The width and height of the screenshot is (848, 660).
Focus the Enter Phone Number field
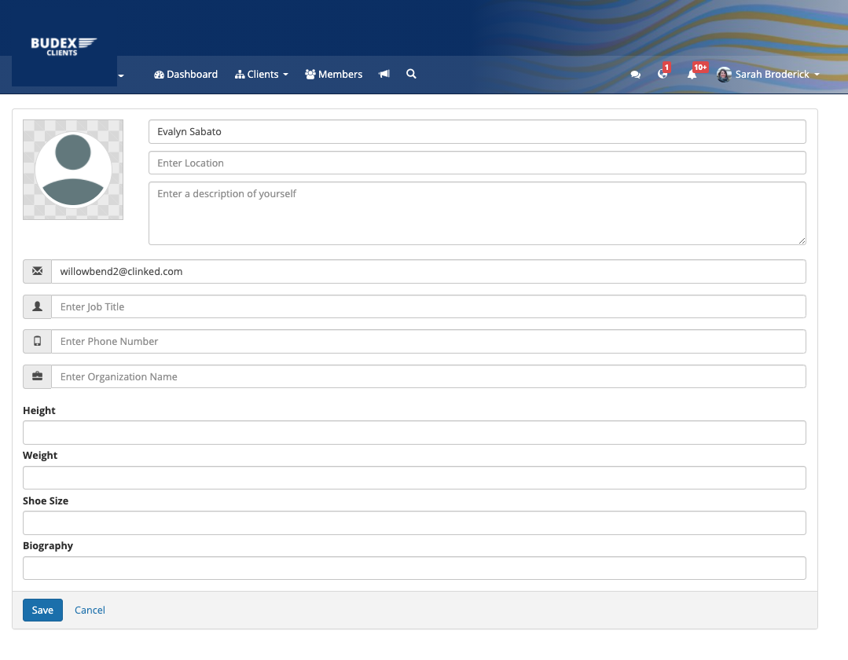coord(428,341)
